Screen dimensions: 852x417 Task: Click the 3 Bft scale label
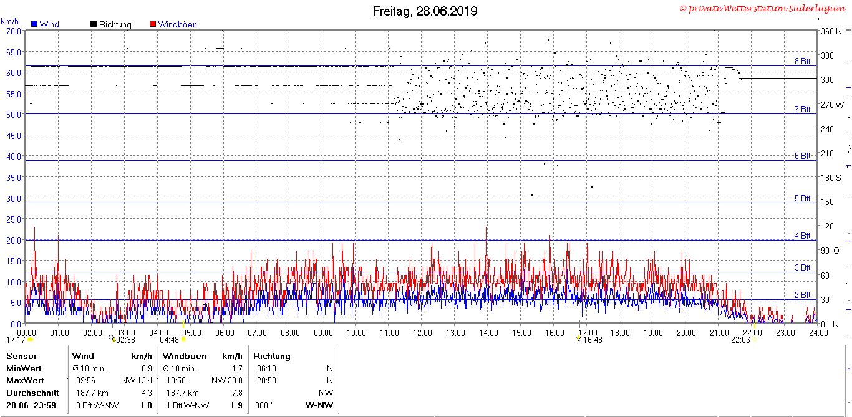point(802,267)
